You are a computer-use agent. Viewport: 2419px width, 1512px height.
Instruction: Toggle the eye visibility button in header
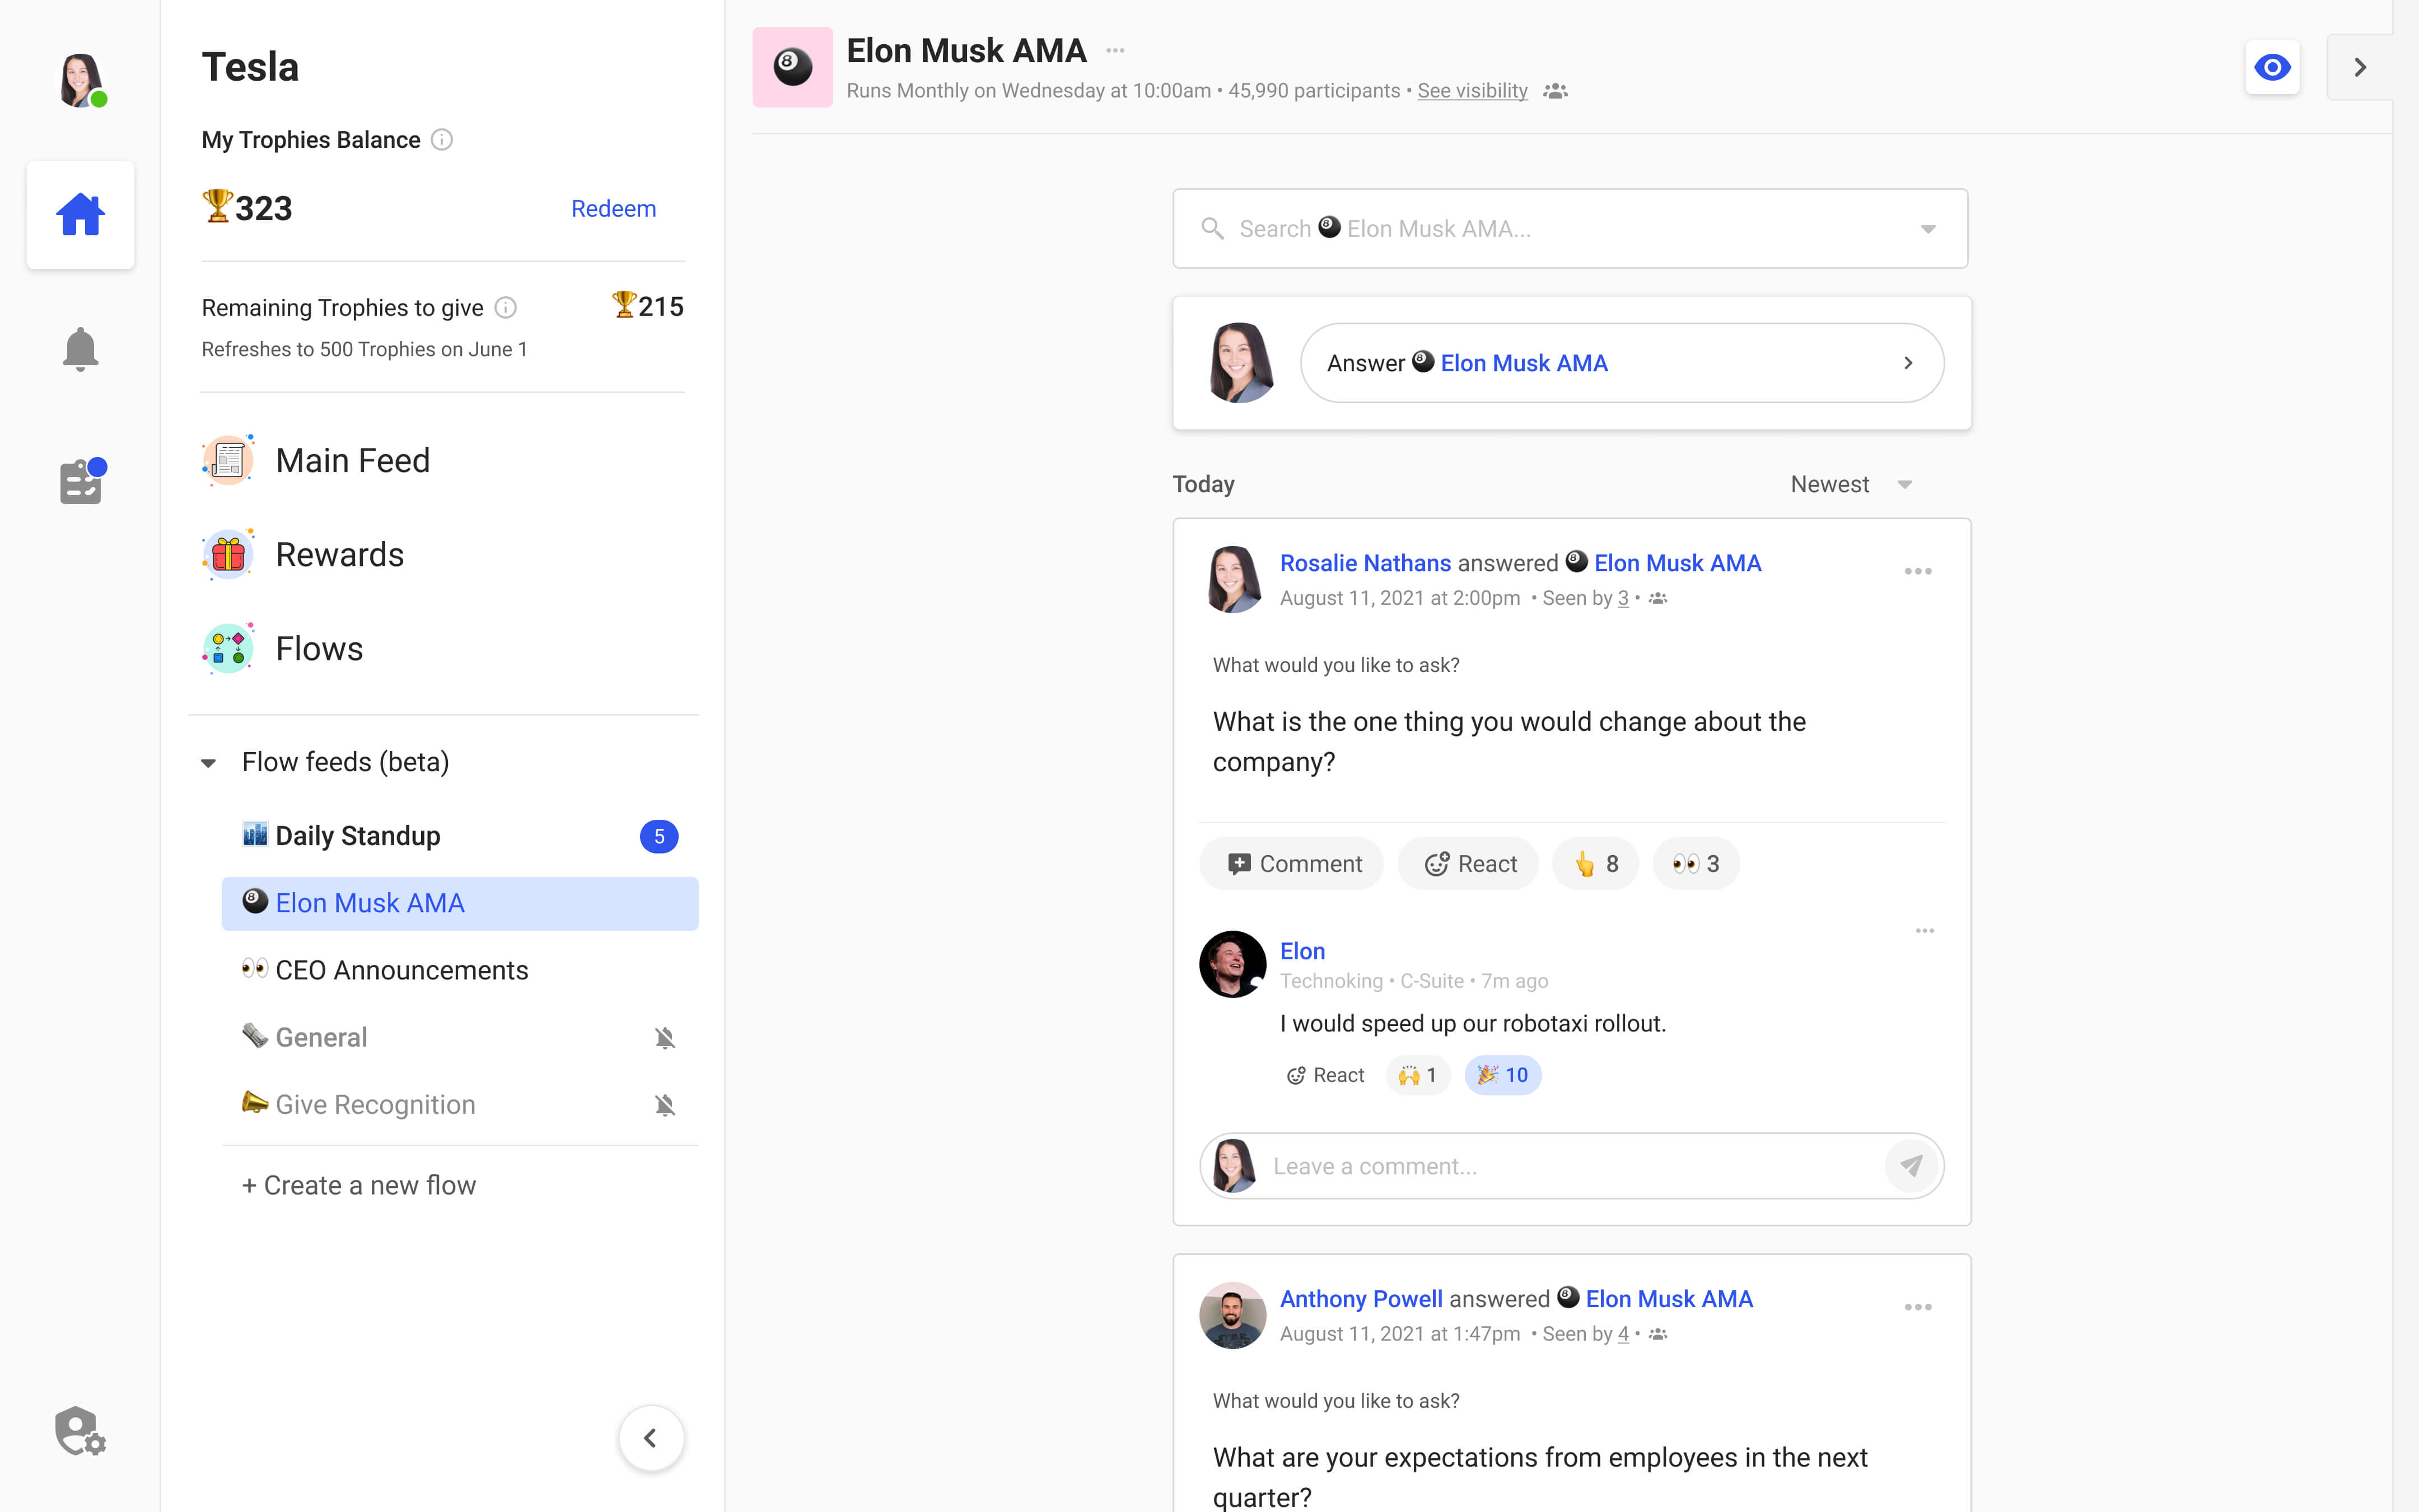2272,67
